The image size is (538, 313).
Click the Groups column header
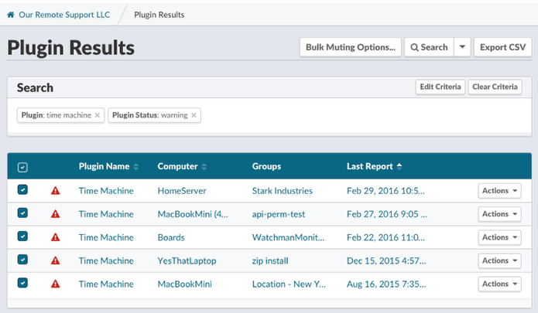pos(266,166)
